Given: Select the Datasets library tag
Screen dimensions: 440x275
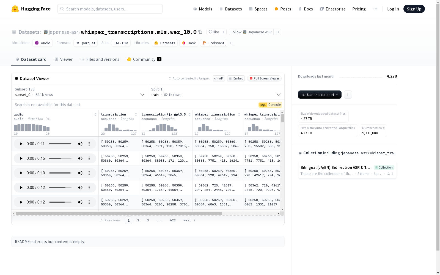Looking at the screenshot, I should [165, 43].
